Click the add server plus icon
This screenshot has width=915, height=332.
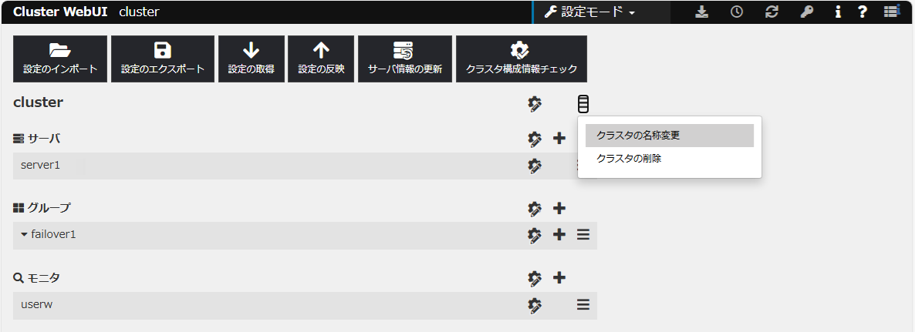pyautogui.click(x=560, y=139)
